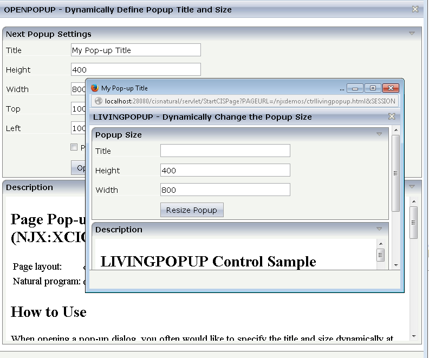Edit the Height field in Next Popup Settings
429x358 pixels.
click(136, 69)
